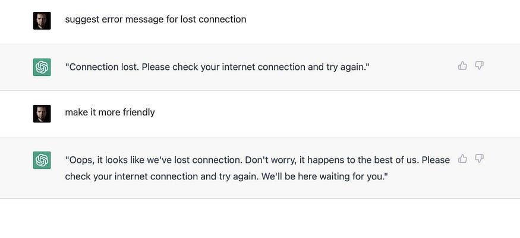Click the empty white area below the last reply
This screenshot has width=520, height=238.
[x=260, y=218]
